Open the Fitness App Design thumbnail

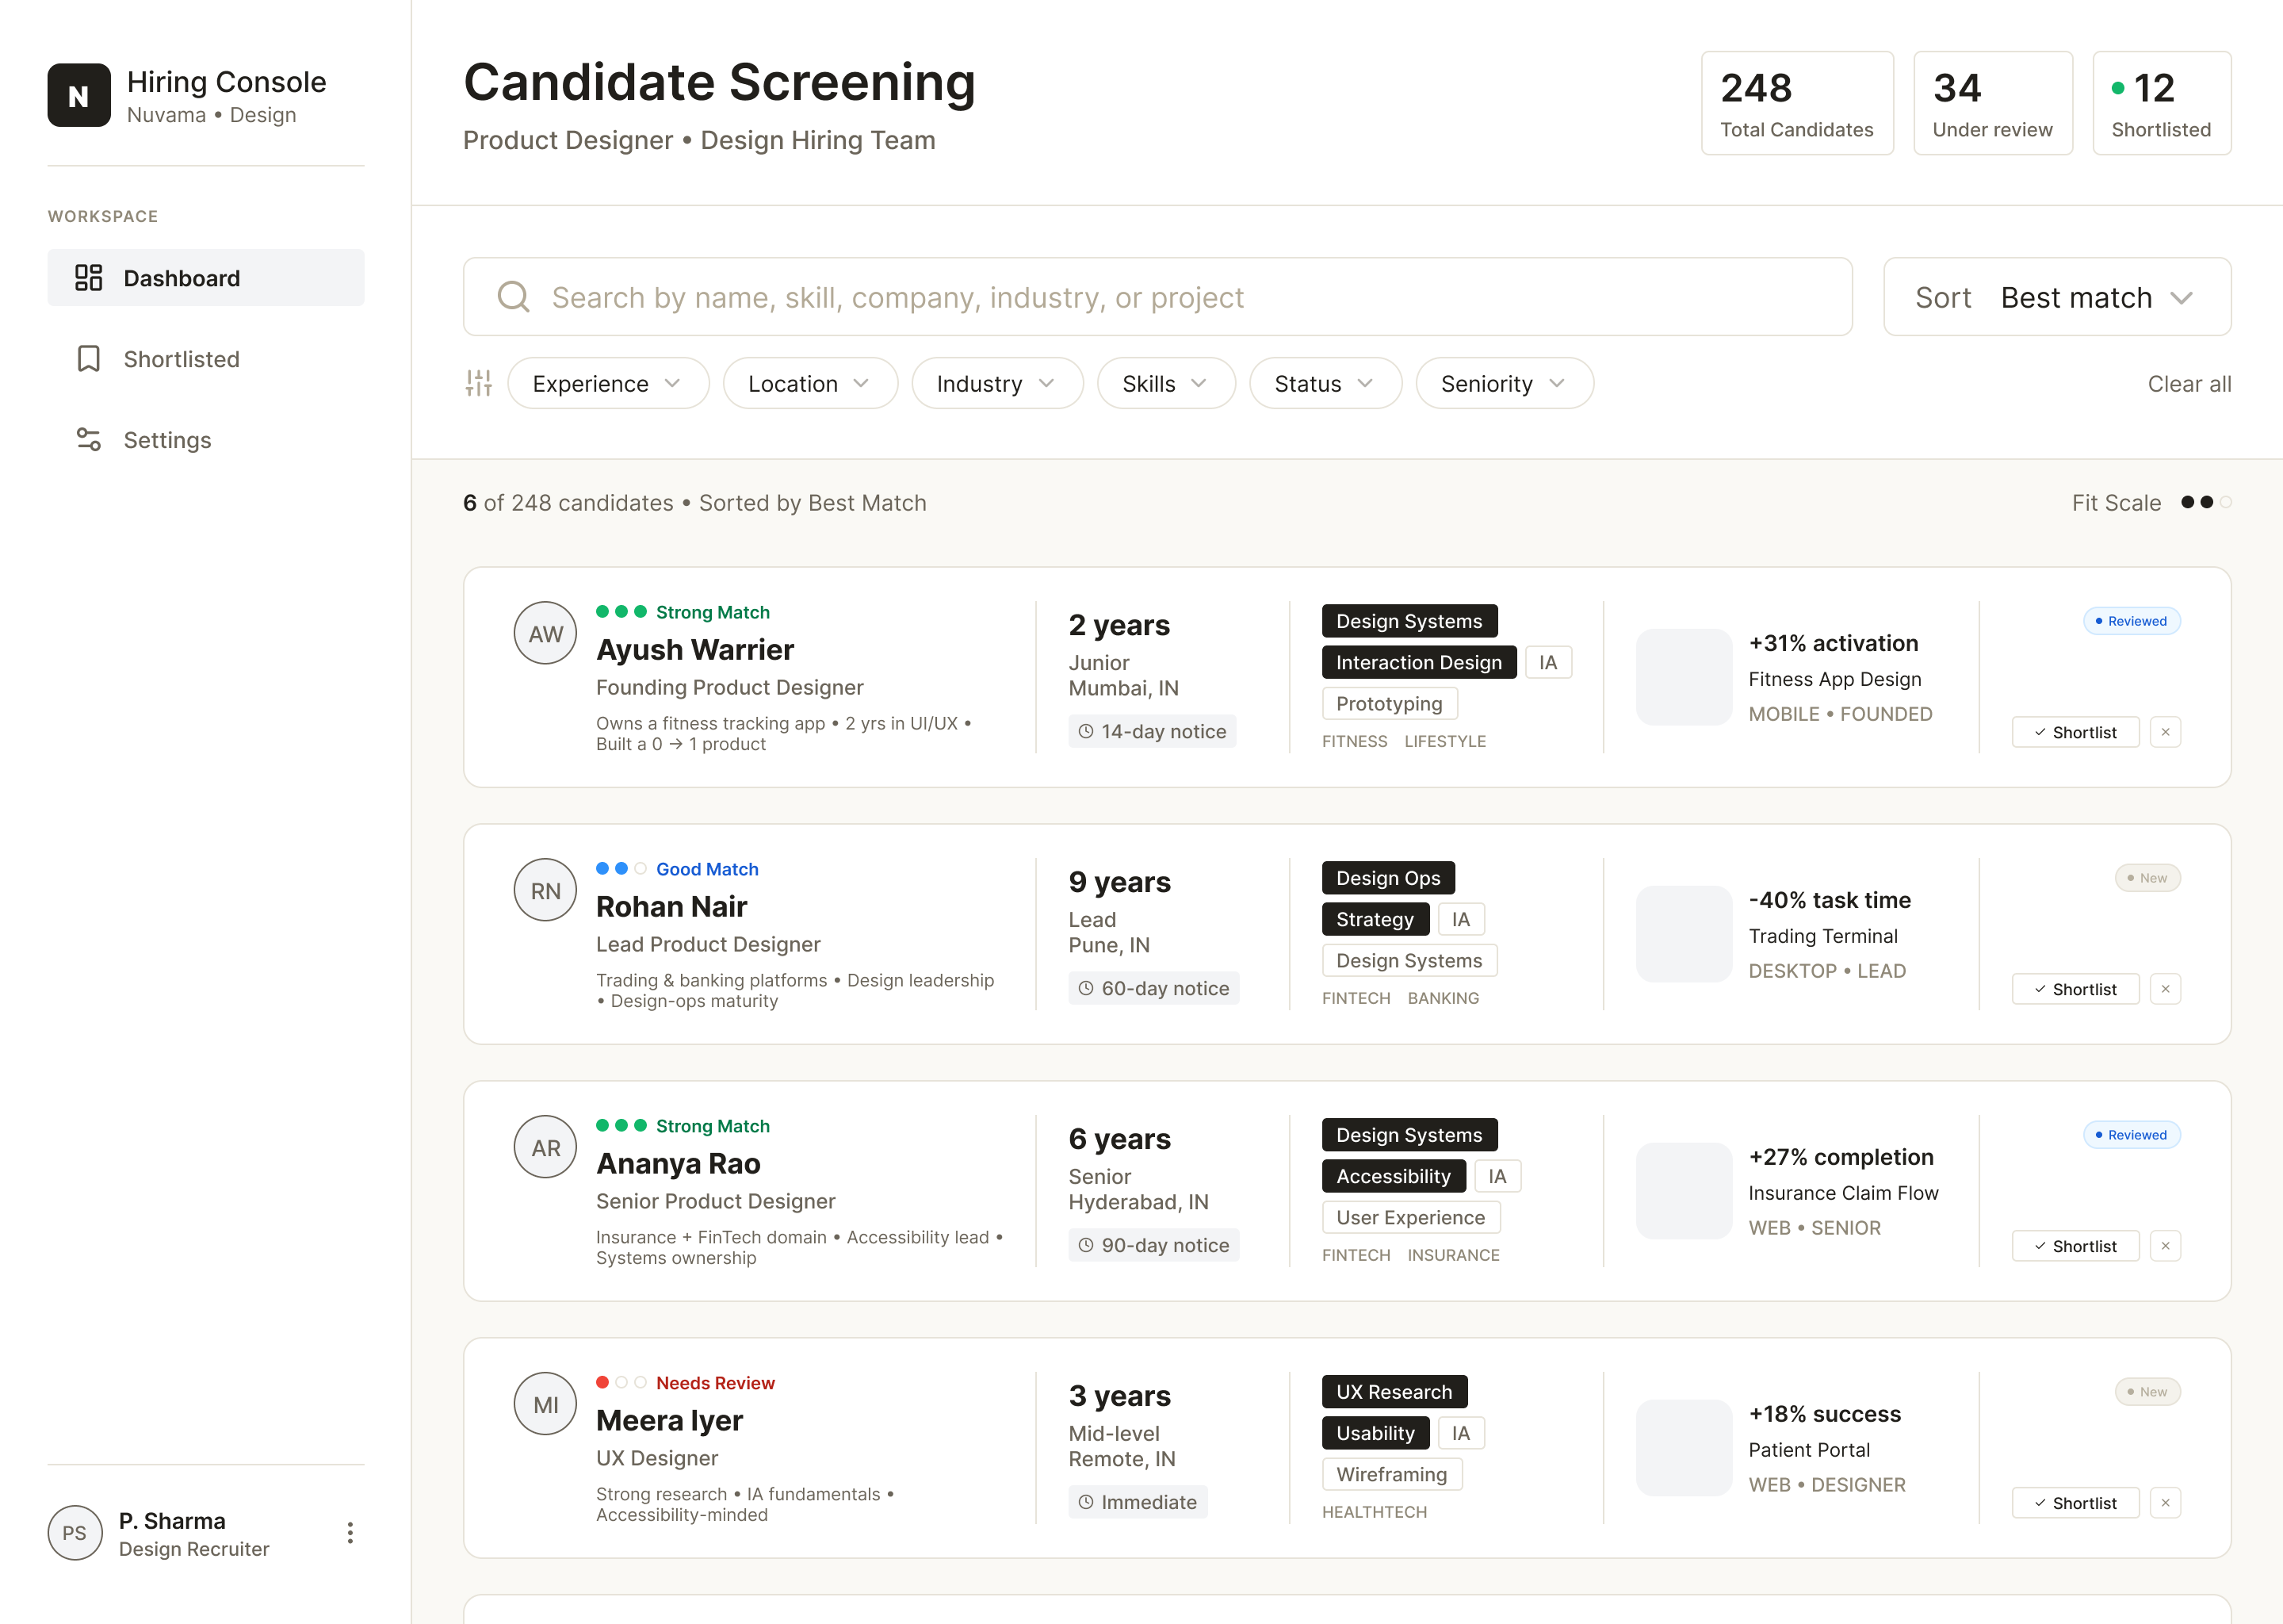point(1683,677)
